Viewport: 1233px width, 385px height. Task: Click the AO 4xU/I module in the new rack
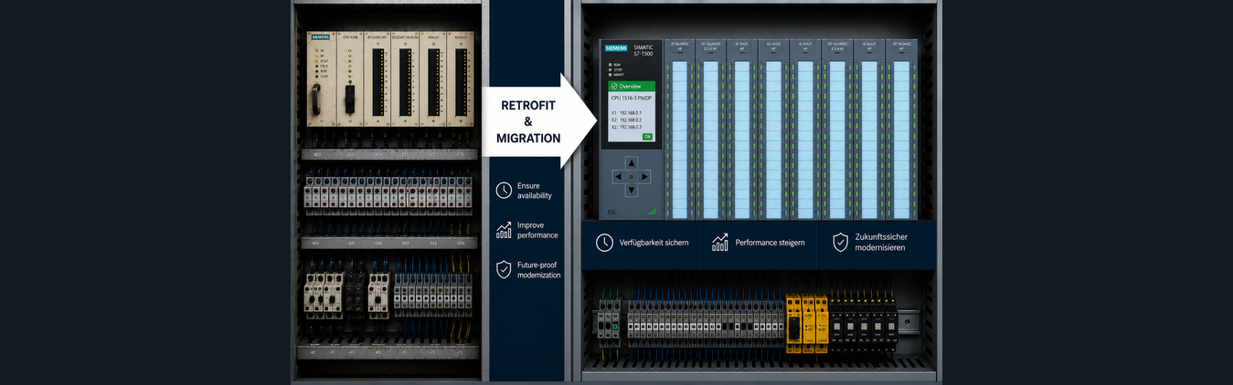[773, 128]
